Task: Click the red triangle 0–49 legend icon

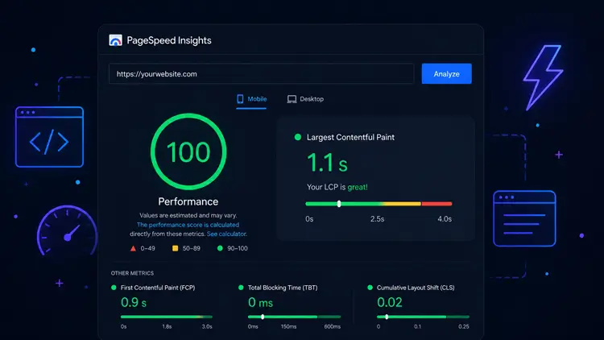Action: [x=133, y=249]
